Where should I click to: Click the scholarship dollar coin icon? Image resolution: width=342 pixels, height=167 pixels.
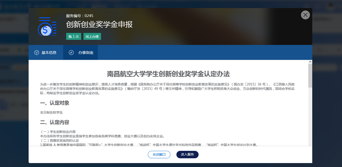47,27
